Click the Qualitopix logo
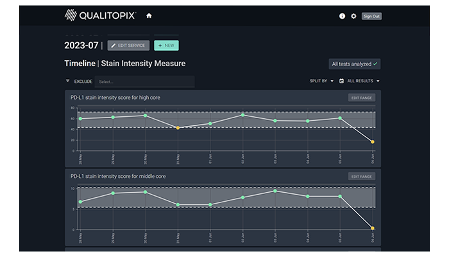The image size is (449, 257). (99, 15)
